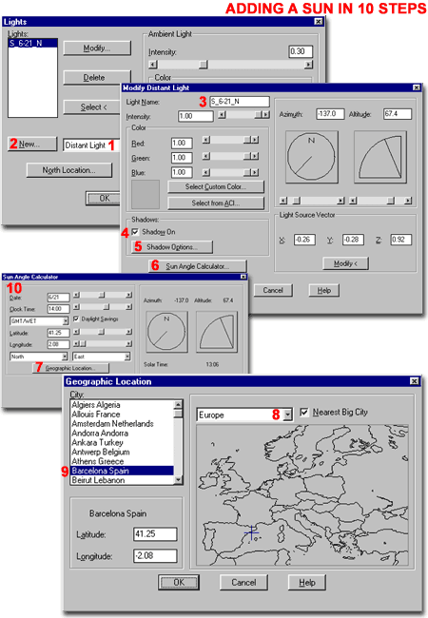Open North Location... in Lights dialog
428x618 pixels.
tap(69, 170)
